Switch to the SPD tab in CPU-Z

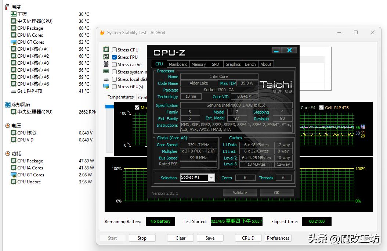pyautogui.click(x=216, y=64)
